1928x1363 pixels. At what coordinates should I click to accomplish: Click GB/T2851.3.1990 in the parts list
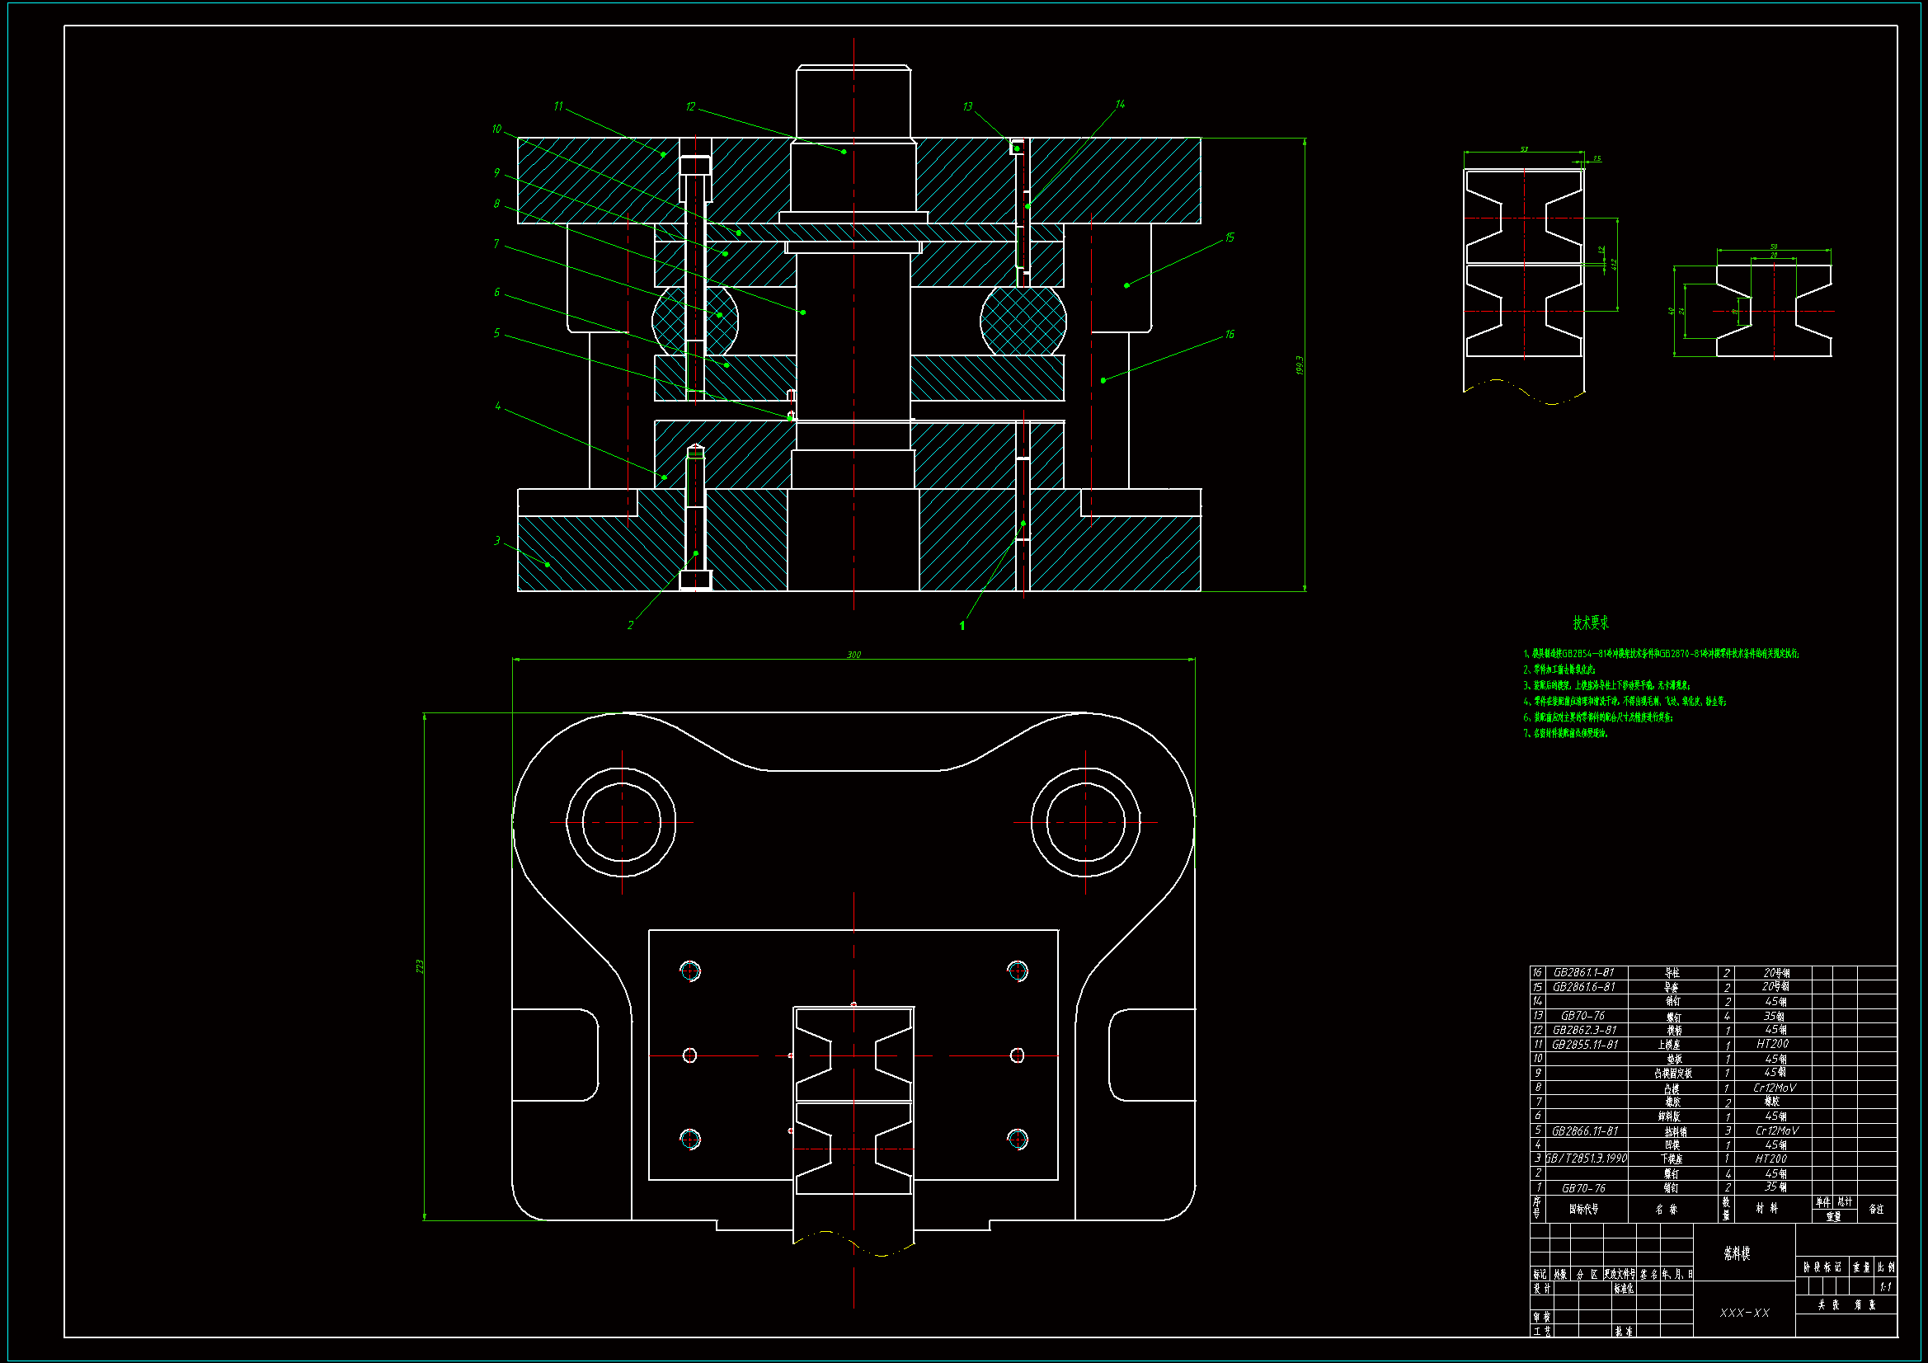(x=1586, y=1158)
